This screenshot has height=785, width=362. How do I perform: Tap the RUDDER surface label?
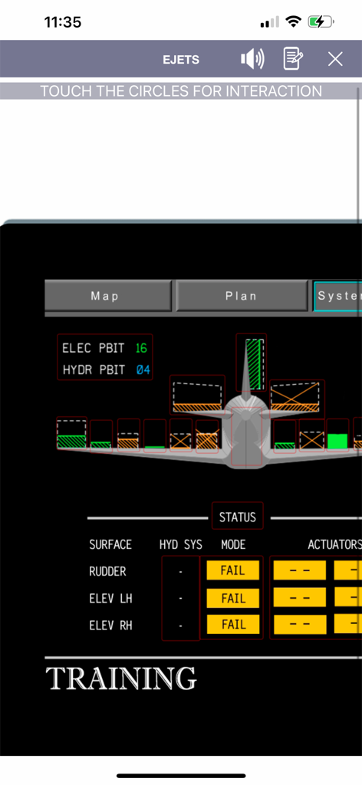click(108, 571)
